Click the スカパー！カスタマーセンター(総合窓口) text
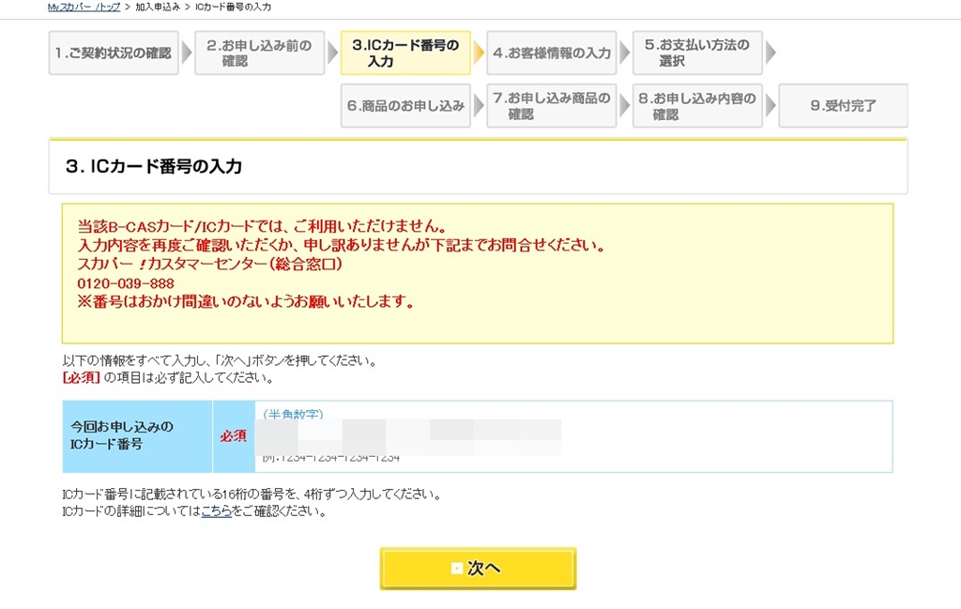Image resolution: width=961 pixels, height=609 pixels. pos(209,265)
